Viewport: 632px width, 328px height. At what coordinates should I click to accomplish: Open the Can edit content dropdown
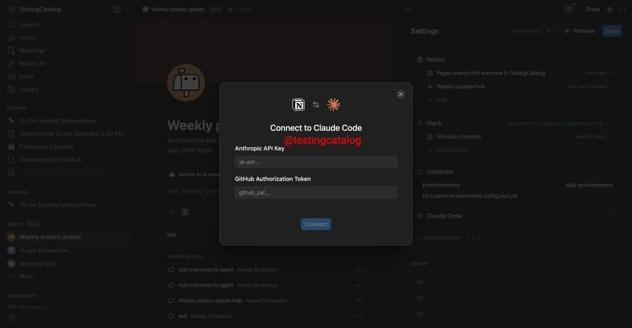click(x=590, y=86)
